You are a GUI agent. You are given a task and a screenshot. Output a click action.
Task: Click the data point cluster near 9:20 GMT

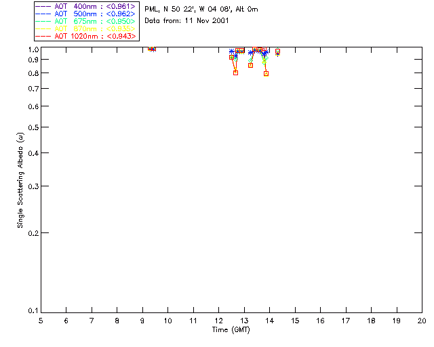click(152, 49)
